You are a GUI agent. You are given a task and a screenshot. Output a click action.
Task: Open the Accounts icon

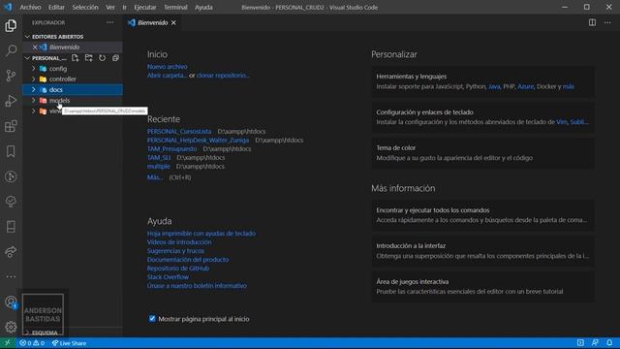pos(11,302)
